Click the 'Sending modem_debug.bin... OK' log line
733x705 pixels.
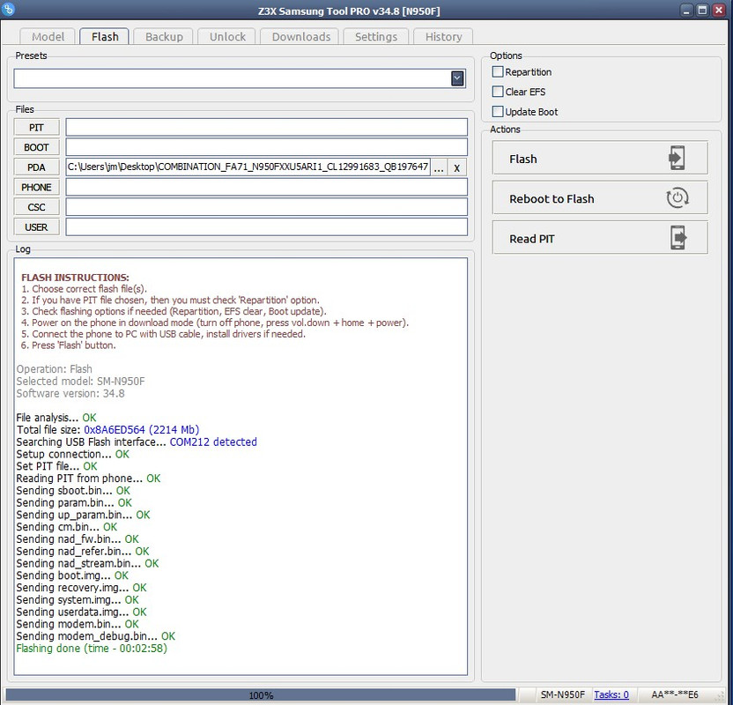coord(96,635)
